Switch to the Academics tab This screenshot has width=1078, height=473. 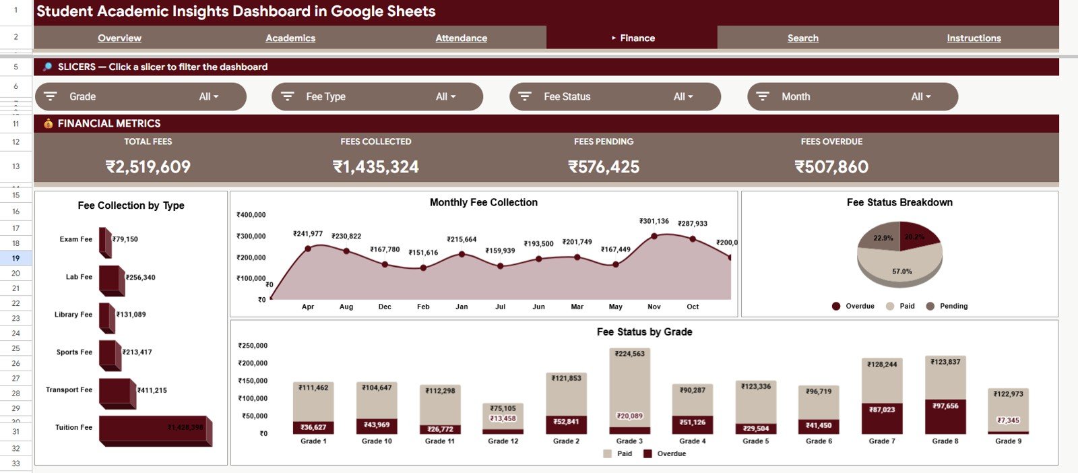(x=290, y=38)
